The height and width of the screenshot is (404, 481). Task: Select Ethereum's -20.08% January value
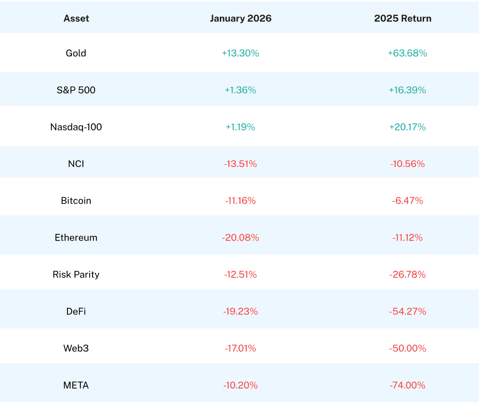(x=240, y=238)
